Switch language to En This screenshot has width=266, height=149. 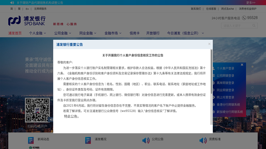[x=27, y=9]
